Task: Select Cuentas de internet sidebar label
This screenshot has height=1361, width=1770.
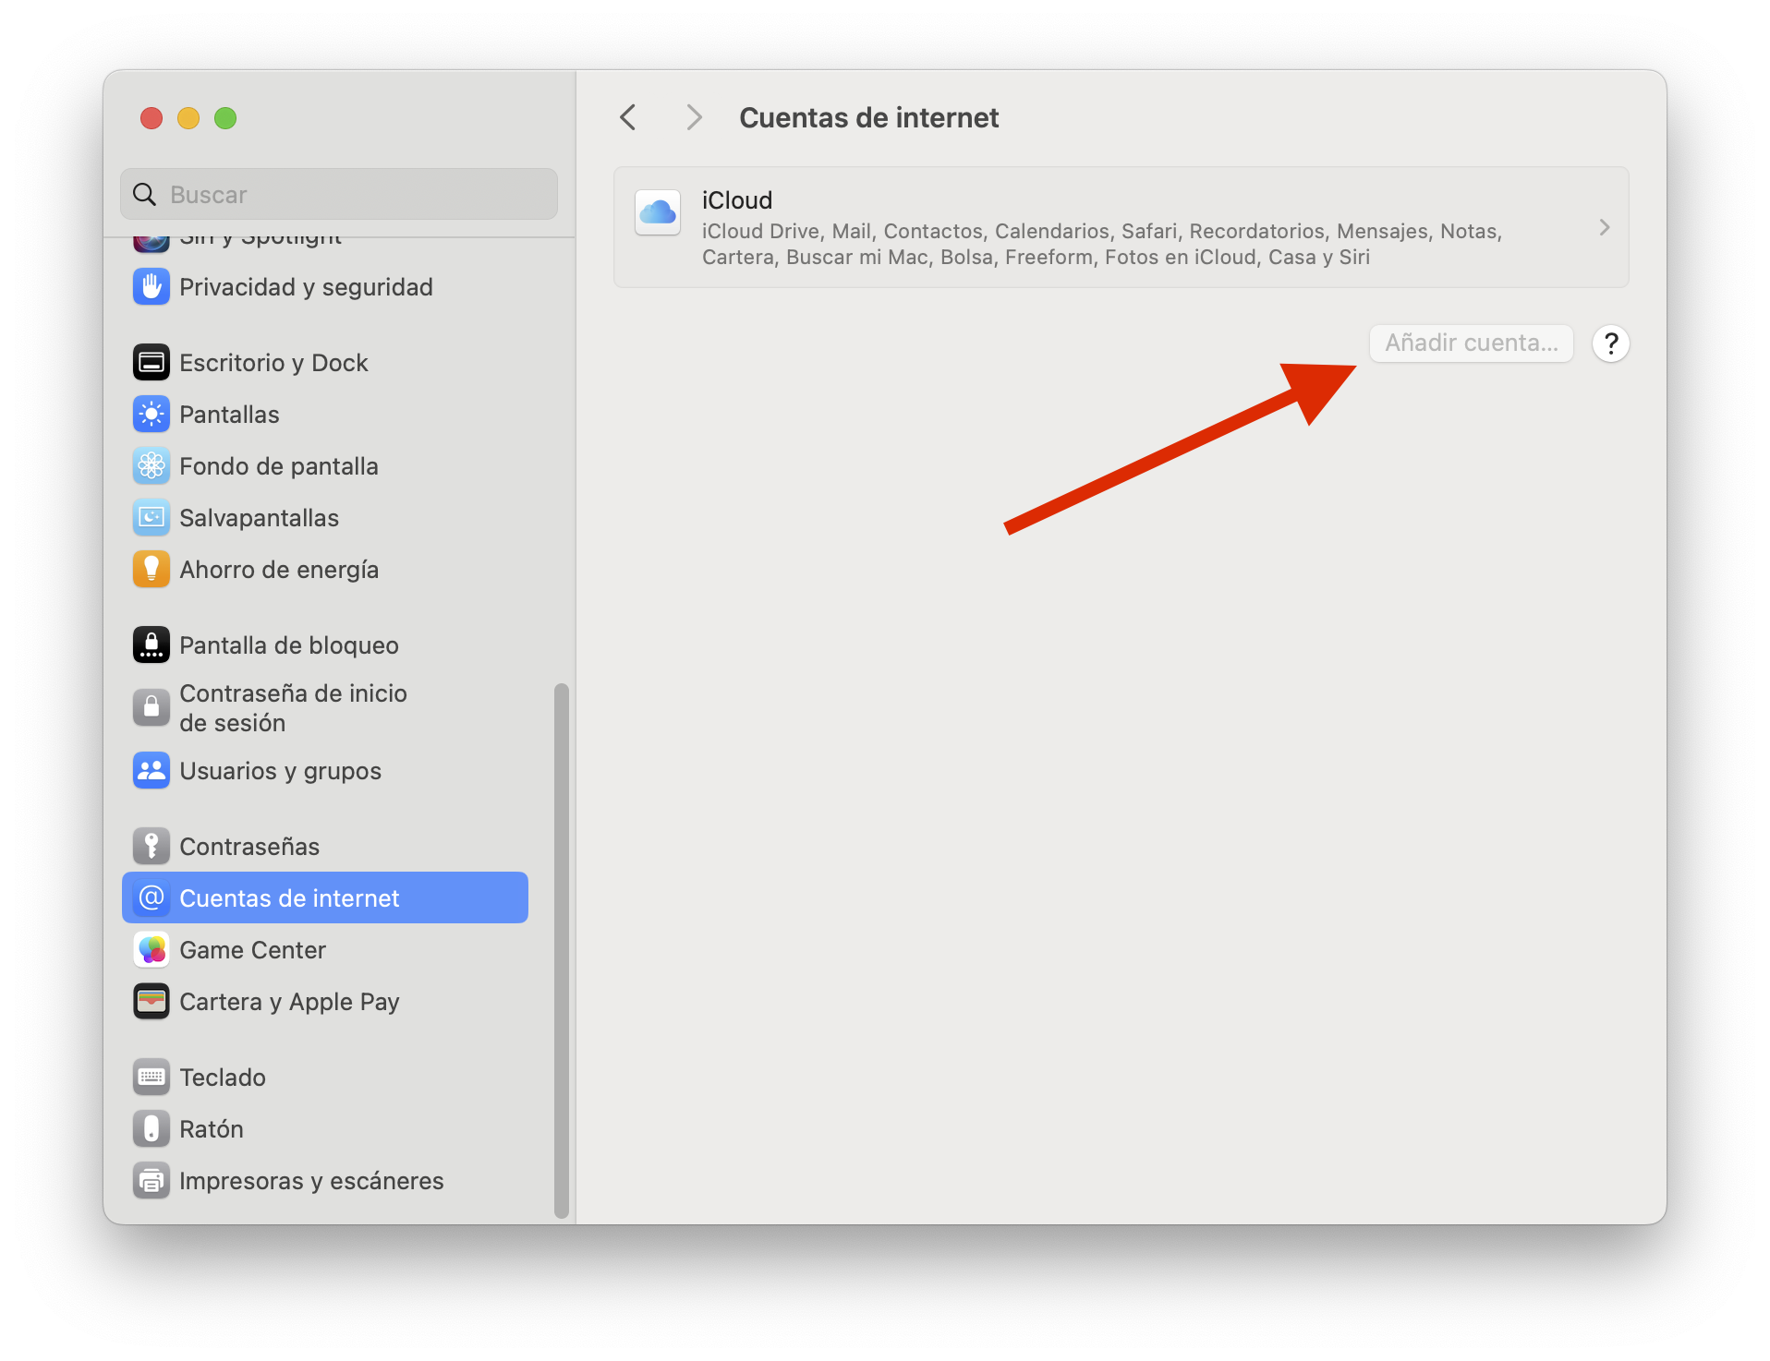Action: (289, 898)
